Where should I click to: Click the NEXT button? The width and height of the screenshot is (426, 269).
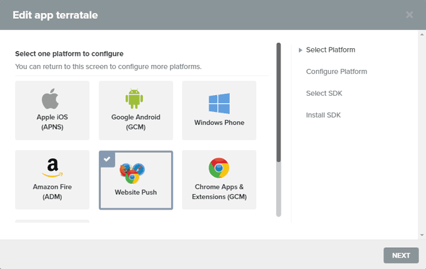(x=401, y=255)
